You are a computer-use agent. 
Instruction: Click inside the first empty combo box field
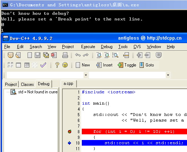point(45,75)
